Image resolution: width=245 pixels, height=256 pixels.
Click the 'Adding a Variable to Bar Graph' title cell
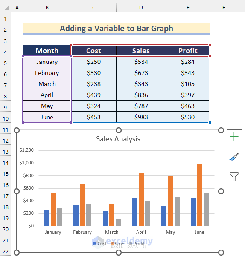[x=116, y=29]
